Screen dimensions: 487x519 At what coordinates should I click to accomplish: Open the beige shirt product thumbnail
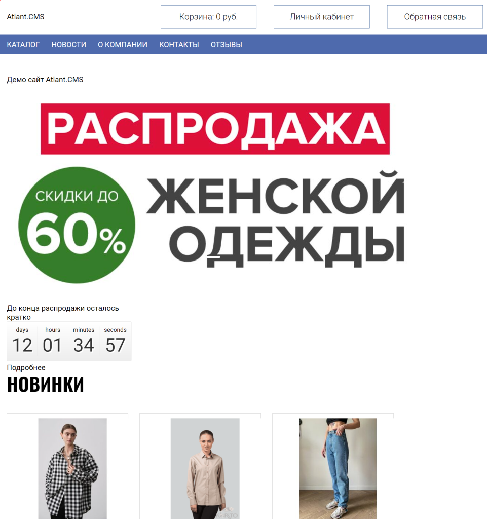205,468
